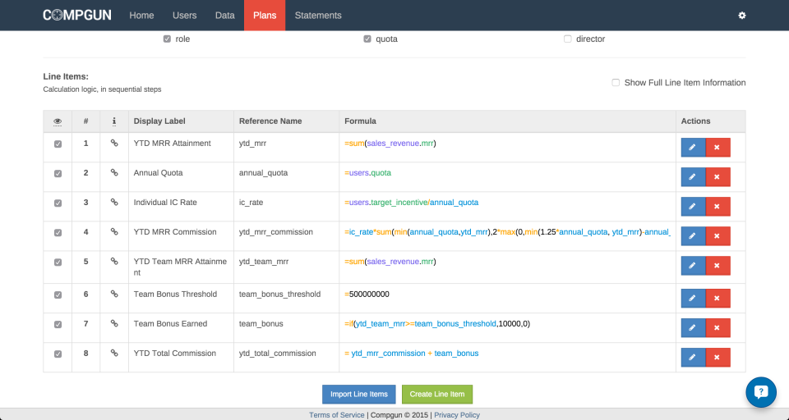The image size is (789, 420).
Task: Edit the YTD MRR Attainment line item
Action: tap(693, 147)
